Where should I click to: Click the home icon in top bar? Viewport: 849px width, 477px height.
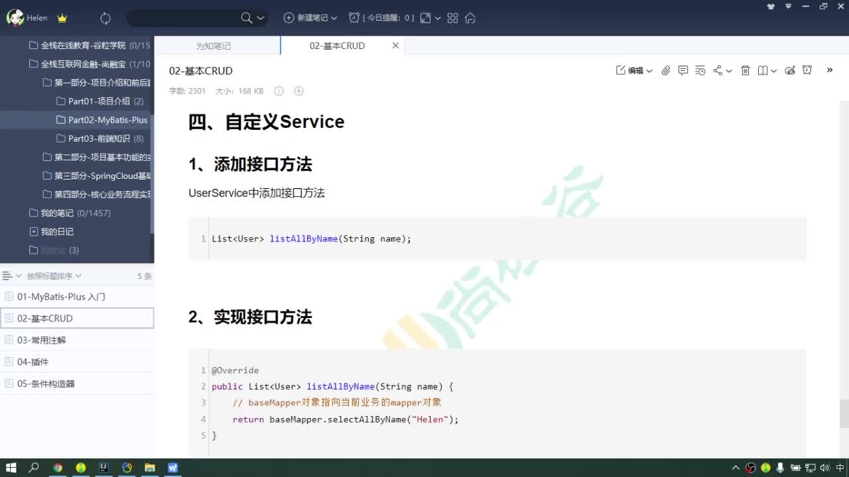pyautogui.click(x=470, y=18)
